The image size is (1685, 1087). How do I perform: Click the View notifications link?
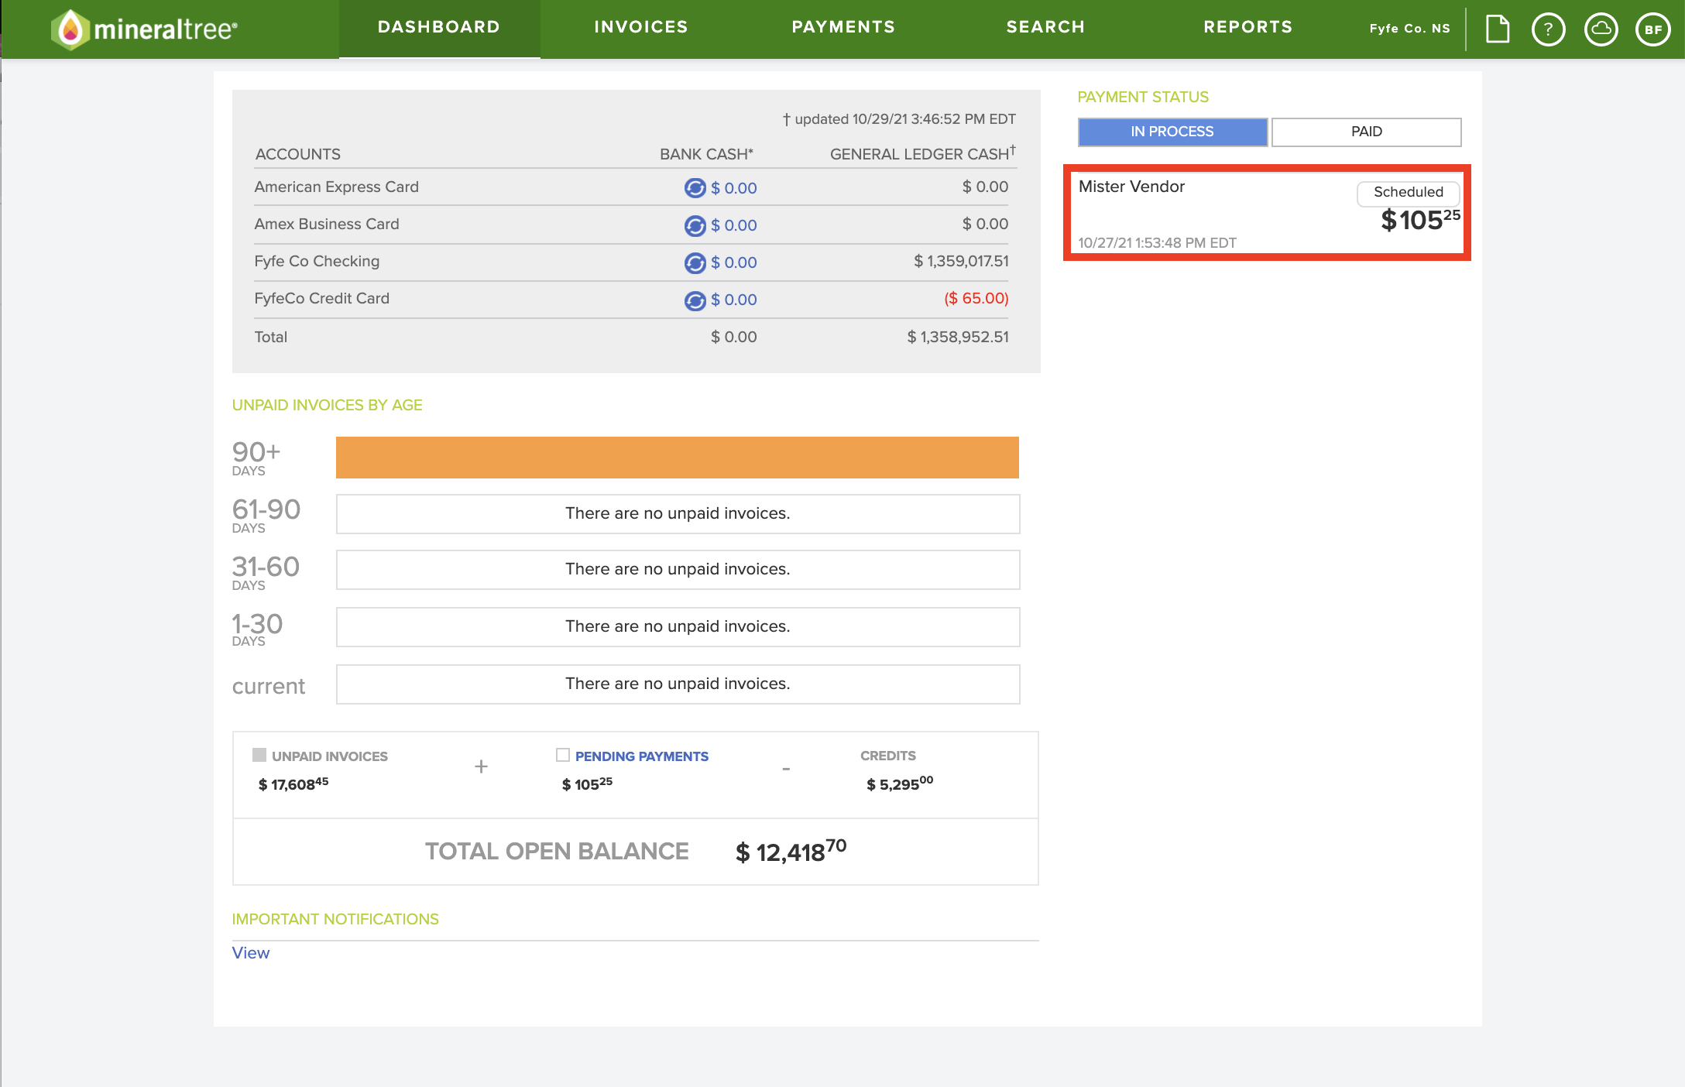251,953
